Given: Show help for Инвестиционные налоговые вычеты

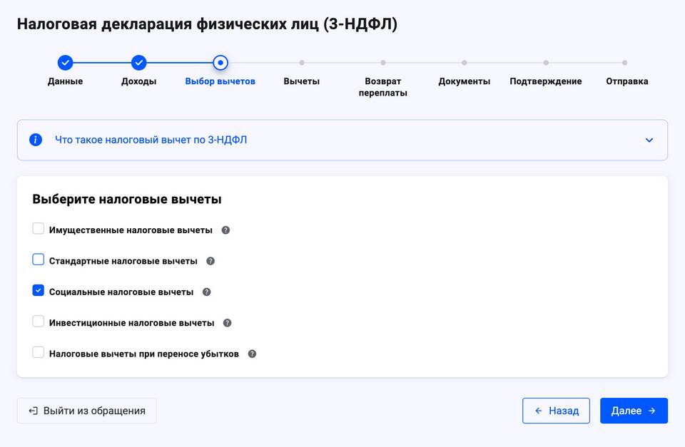Looking at the screenshot, I should click(x=228, y=323).
